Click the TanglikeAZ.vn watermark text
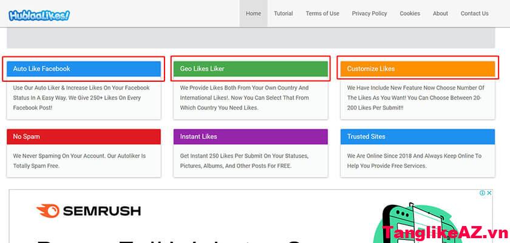The width and height of the screenshot is (510, 243). 446,233
